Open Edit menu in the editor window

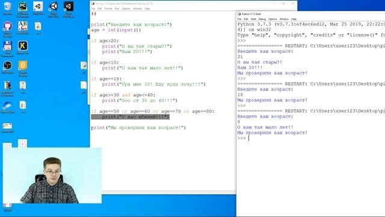point(99,8)
